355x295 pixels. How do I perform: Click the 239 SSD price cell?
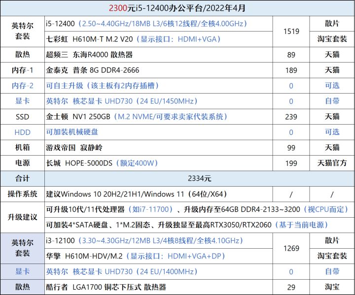291,117
